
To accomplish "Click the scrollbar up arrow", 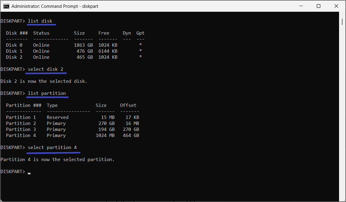I will click(342, 14).
